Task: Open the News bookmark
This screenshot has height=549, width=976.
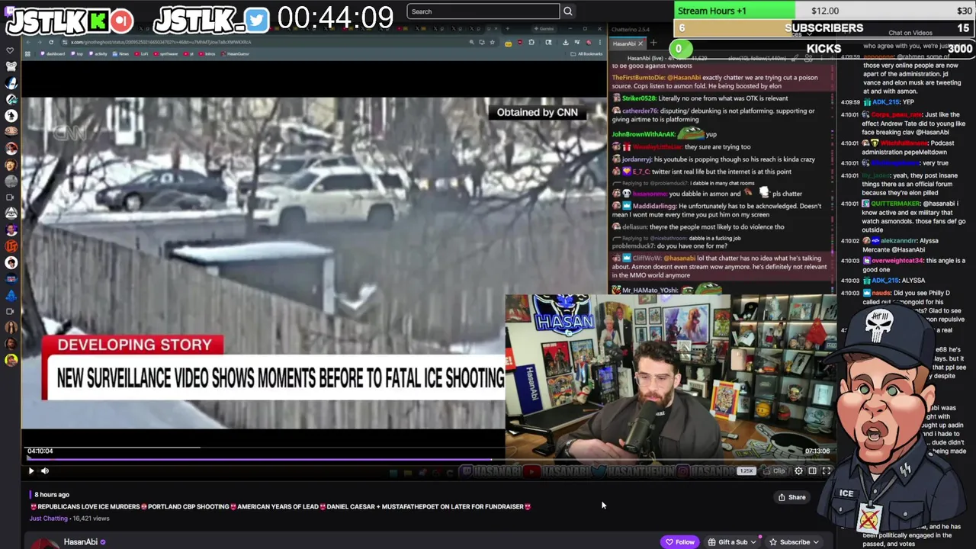Action: [120, 54]
